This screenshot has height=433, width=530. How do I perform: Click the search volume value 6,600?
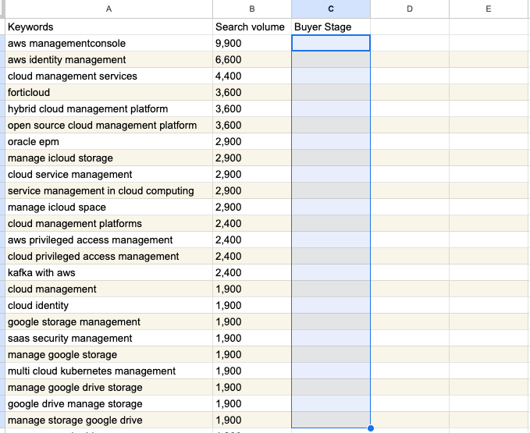252,60
